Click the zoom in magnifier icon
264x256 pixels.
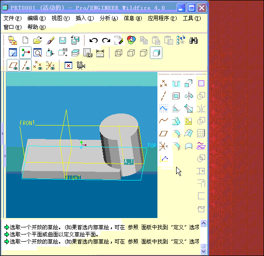coord(38,53)
